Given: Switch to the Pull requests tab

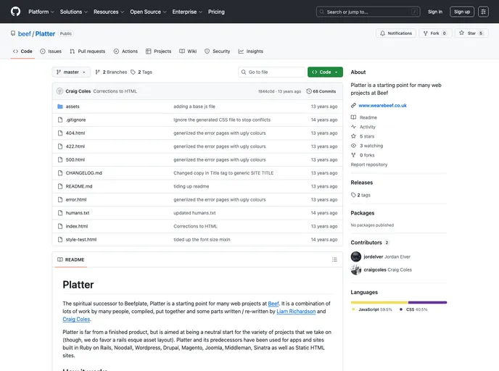Looking at the screenshot, I should tap(87, 51).
